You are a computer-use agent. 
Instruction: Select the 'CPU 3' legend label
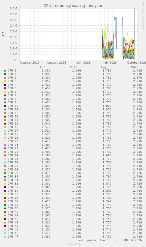tap(12, 81)
